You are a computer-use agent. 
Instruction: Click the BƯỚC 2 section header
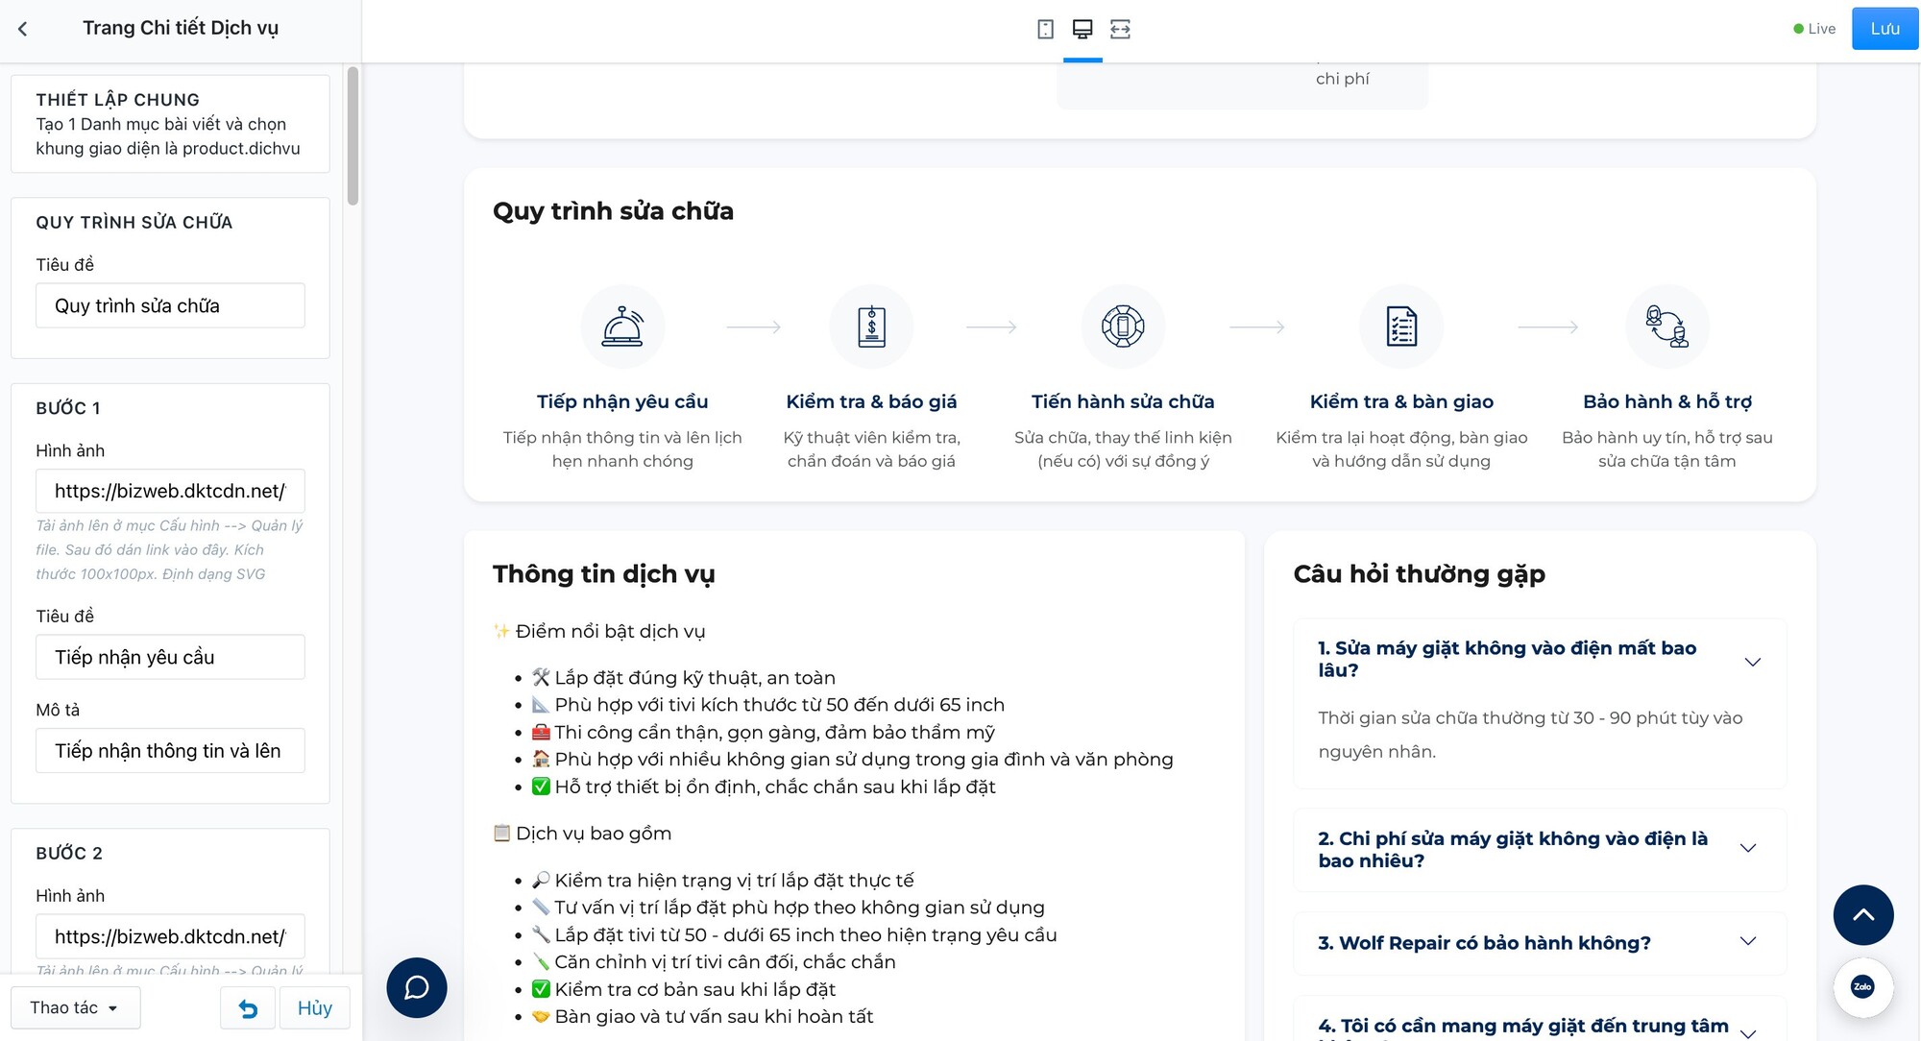click(69, 853)
